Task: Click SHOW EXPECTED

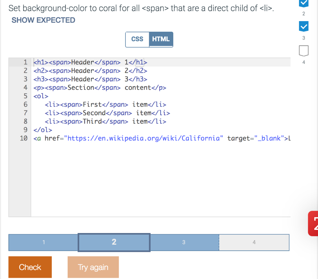Action: tap(43, 20)
